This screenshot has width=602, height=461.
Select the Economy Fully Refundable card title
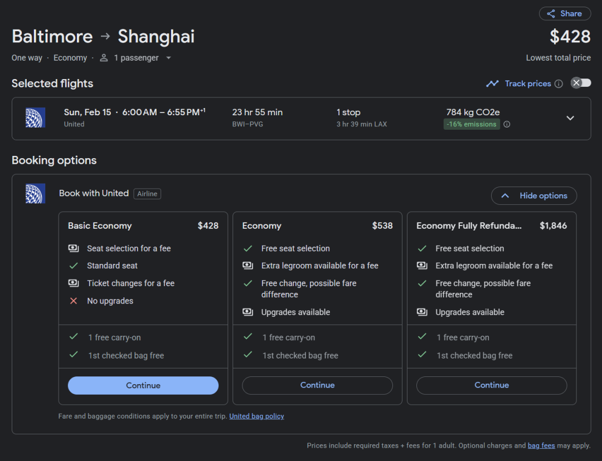pyautogui.click(x=469, y=226)
